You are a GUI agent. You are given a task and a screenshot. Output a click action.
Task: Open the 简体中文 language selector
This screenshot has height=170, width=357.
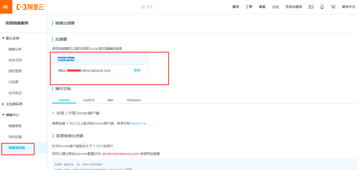349,7
